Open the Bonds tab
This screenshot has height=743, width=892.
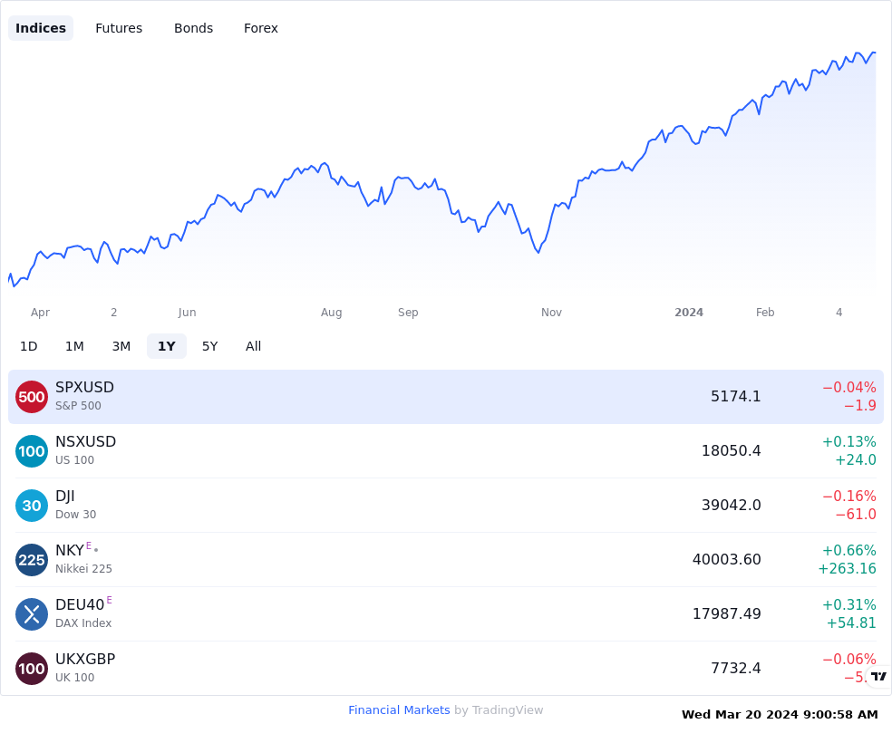(x=193, y=28)
